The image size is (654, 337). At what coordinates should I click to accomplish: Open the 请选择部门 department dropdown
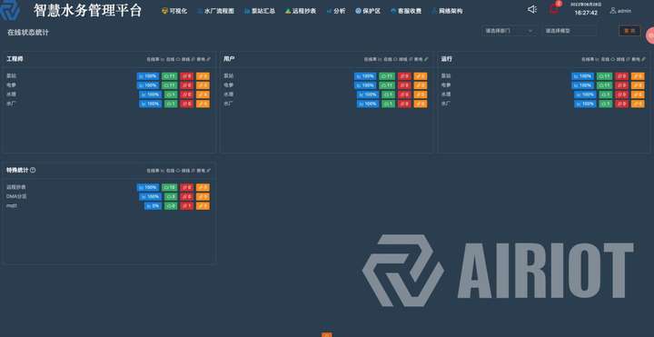click(x=510, y=31)
